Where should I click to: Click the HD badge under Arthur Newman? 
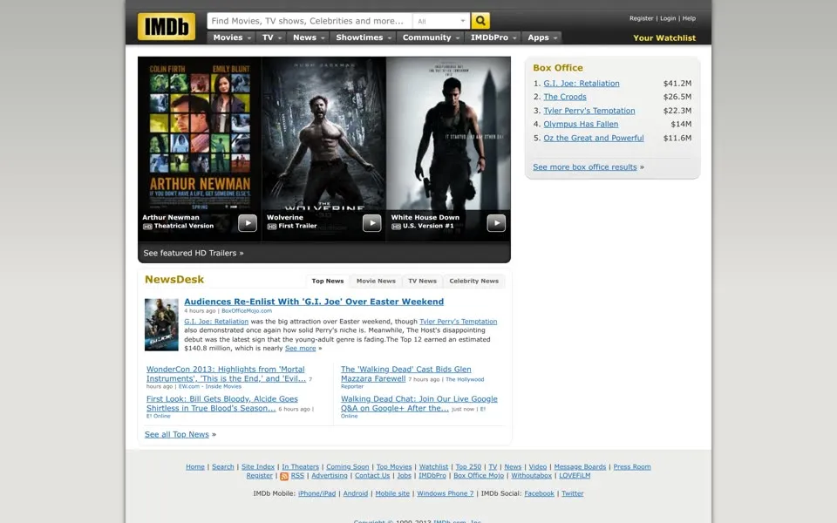coord(147,227)
